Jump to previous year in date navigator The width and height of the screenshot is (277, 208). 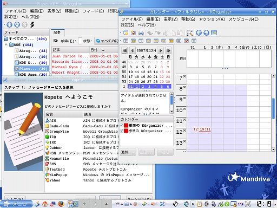124,50
